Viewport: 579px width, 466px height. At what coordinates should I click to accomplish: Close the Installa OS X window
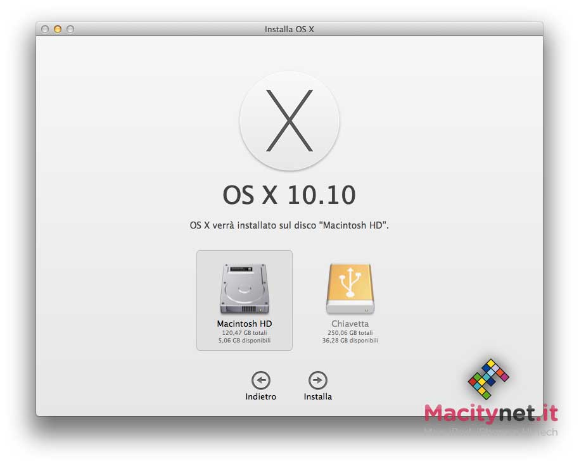point(45,29)
